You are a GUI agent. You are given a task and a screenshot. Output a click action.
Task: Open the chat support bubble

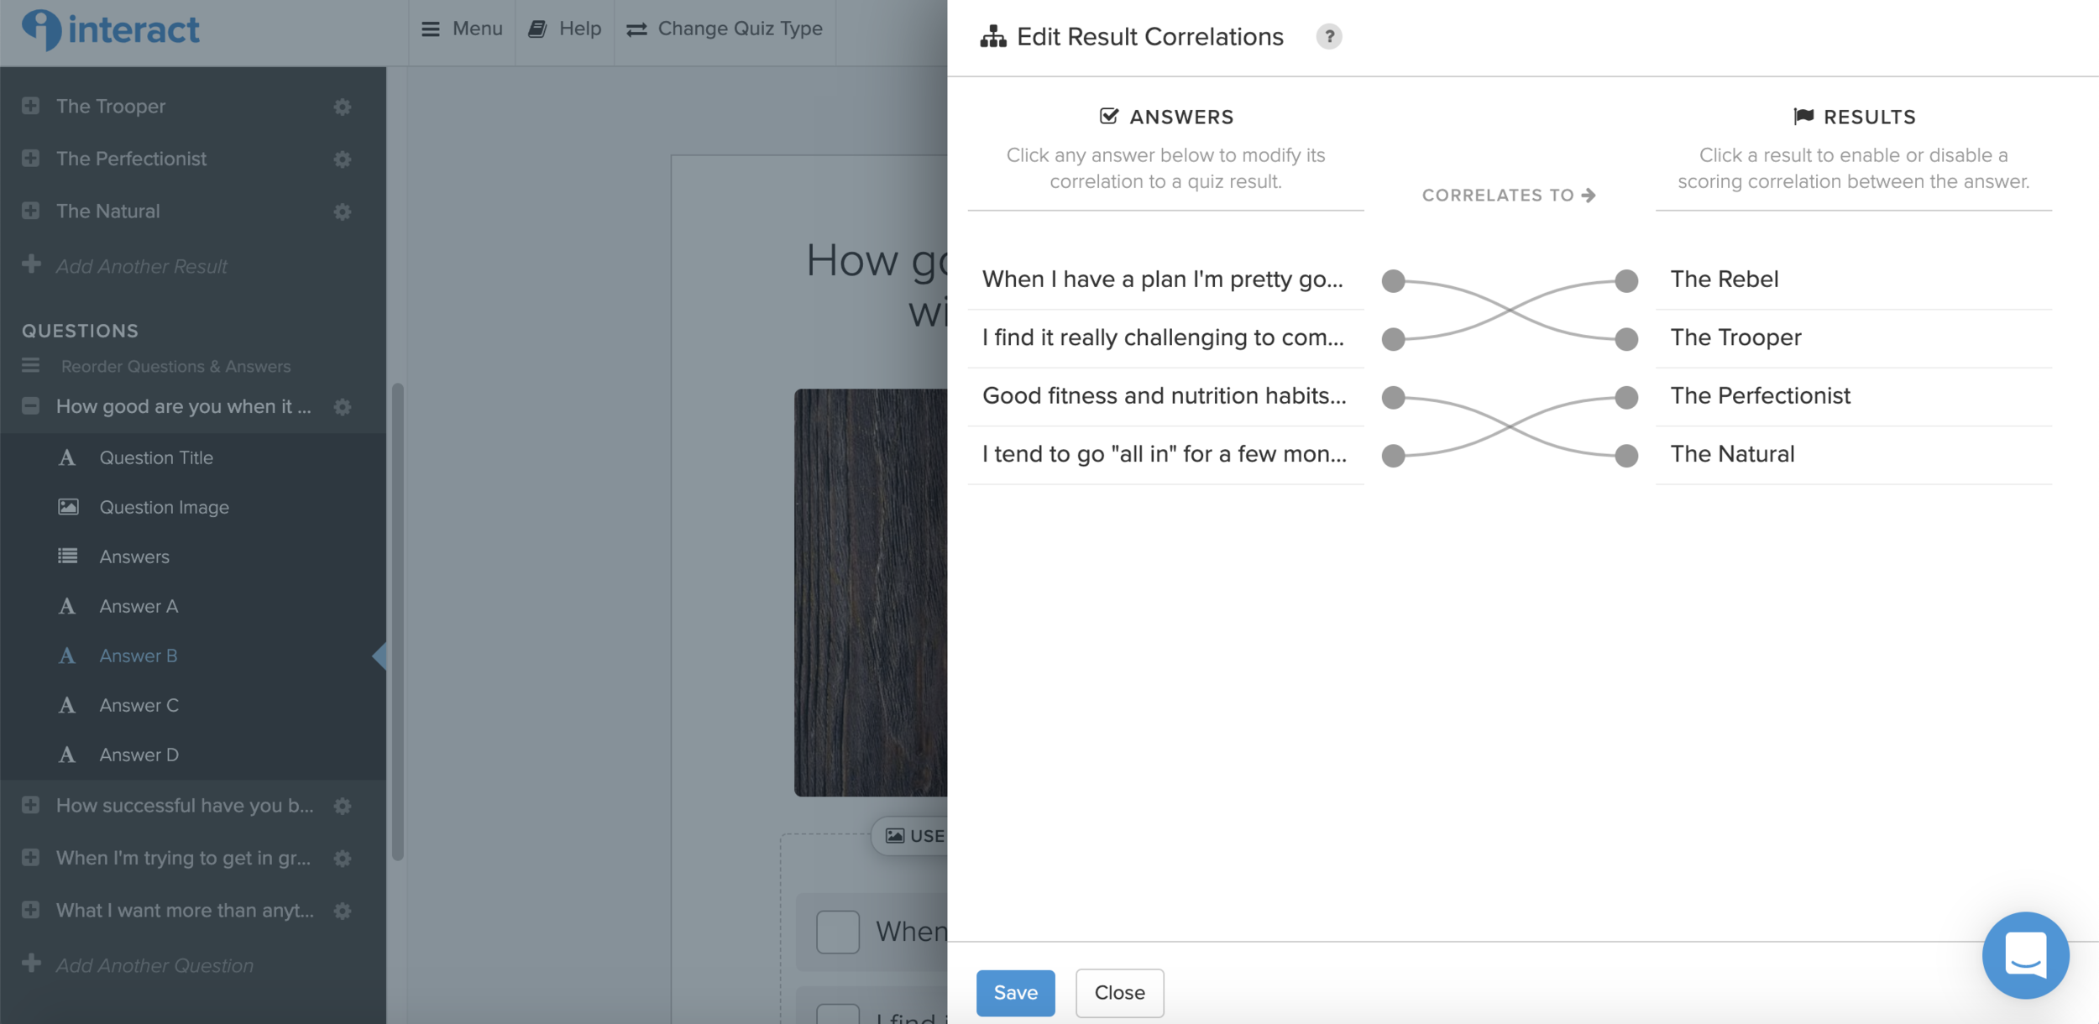pos(2024,954)
